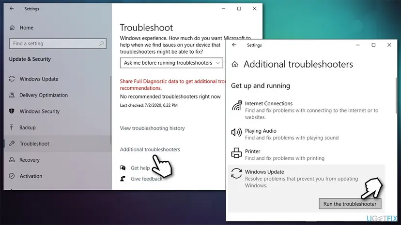This screenshot has height=225, width=401.
Task: Select Windows Update in sidebar
Action: coord(39,79)
